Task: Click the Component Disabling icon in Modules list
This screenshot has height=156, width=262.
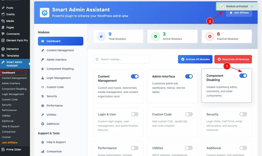Action: pos(43,69)
